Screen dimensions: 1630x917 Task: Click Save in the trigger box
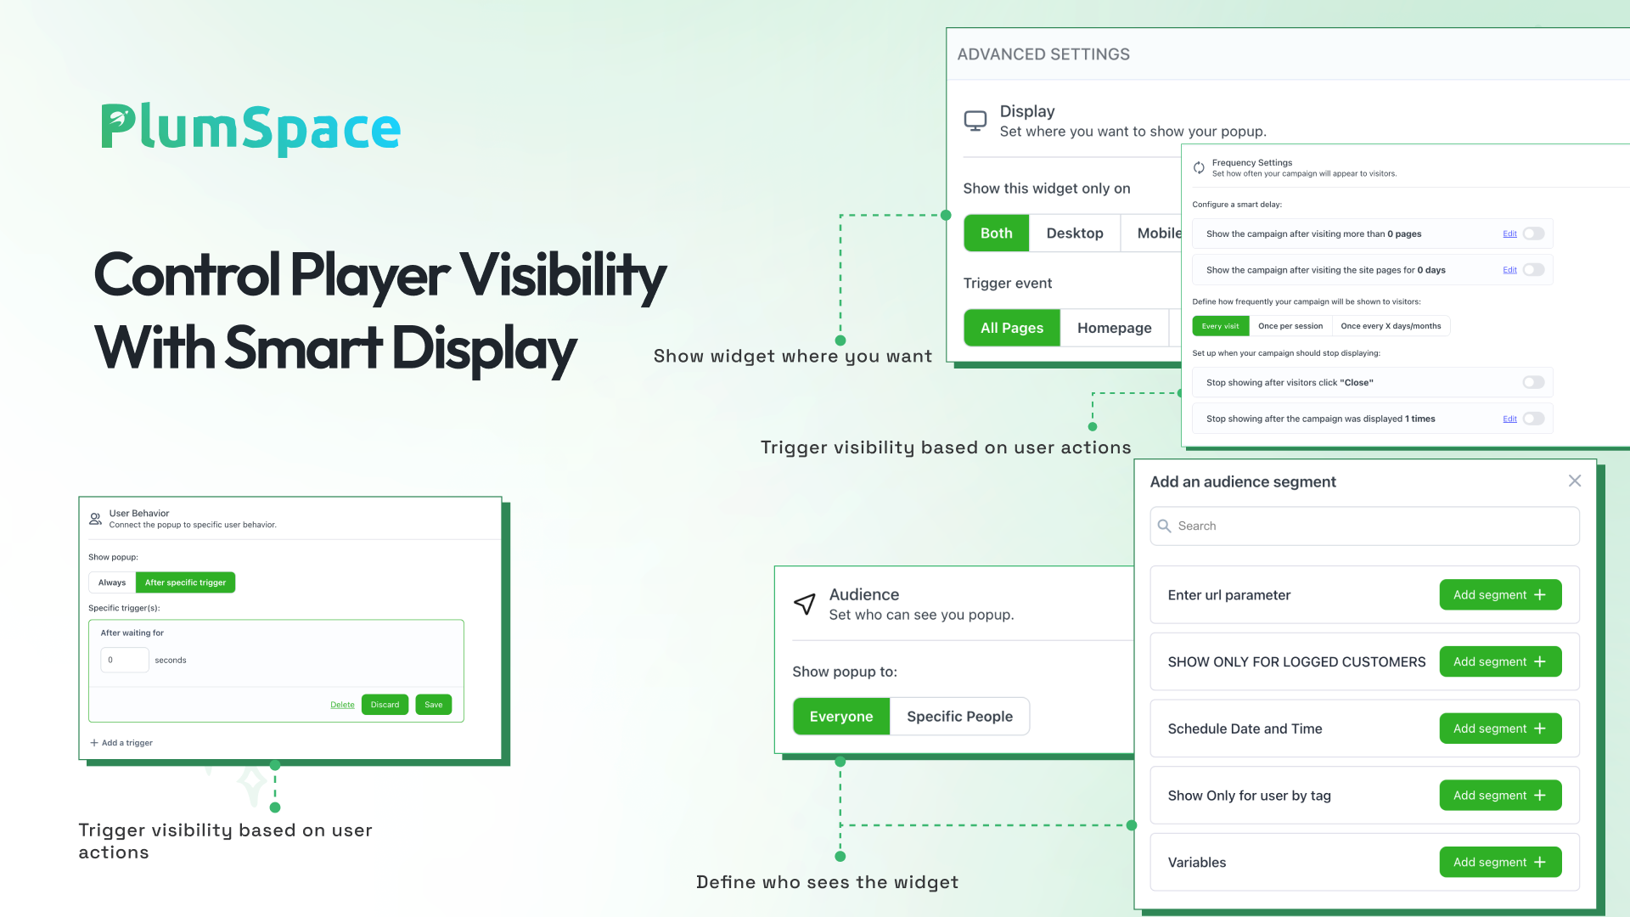point(433,705)
